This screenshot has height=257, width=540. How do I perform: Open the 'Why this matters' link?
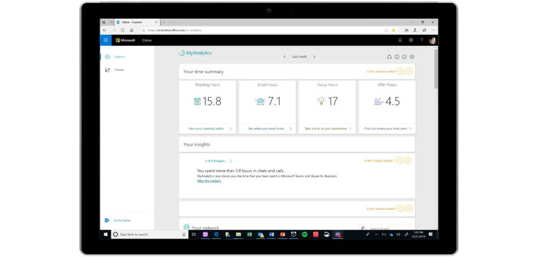[x=209, y=181]
